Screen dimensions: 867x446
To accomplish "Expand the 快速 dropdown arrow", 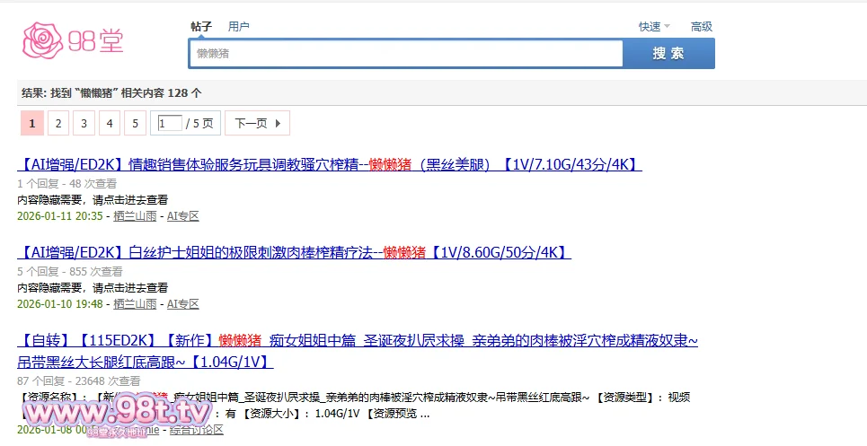I will [x=667, y=27].
